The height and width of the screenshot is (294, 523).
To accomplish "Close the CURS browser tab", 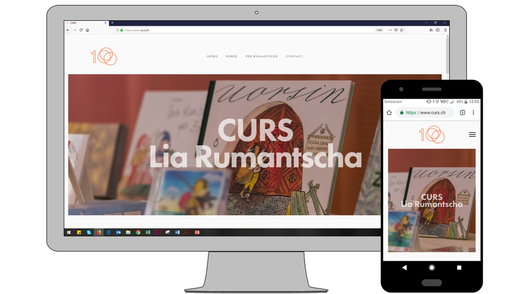I will [105, 23].
